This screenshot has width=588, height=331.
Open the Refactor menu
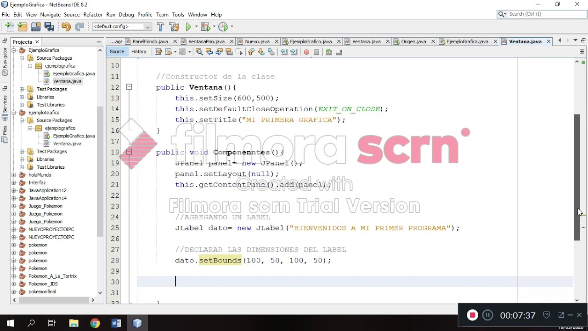point(93,15)
